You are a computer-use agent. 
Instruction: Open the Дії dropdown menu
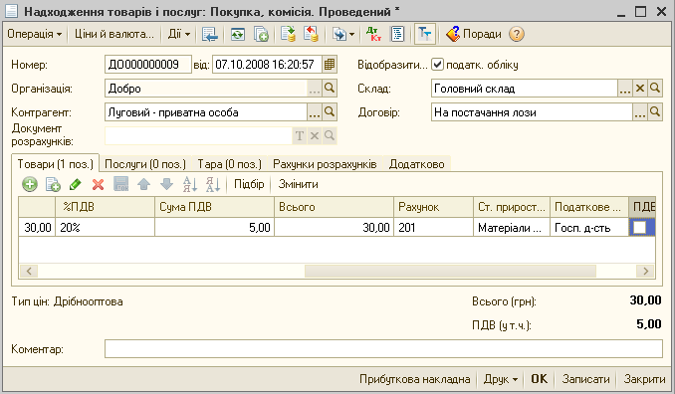179,34
